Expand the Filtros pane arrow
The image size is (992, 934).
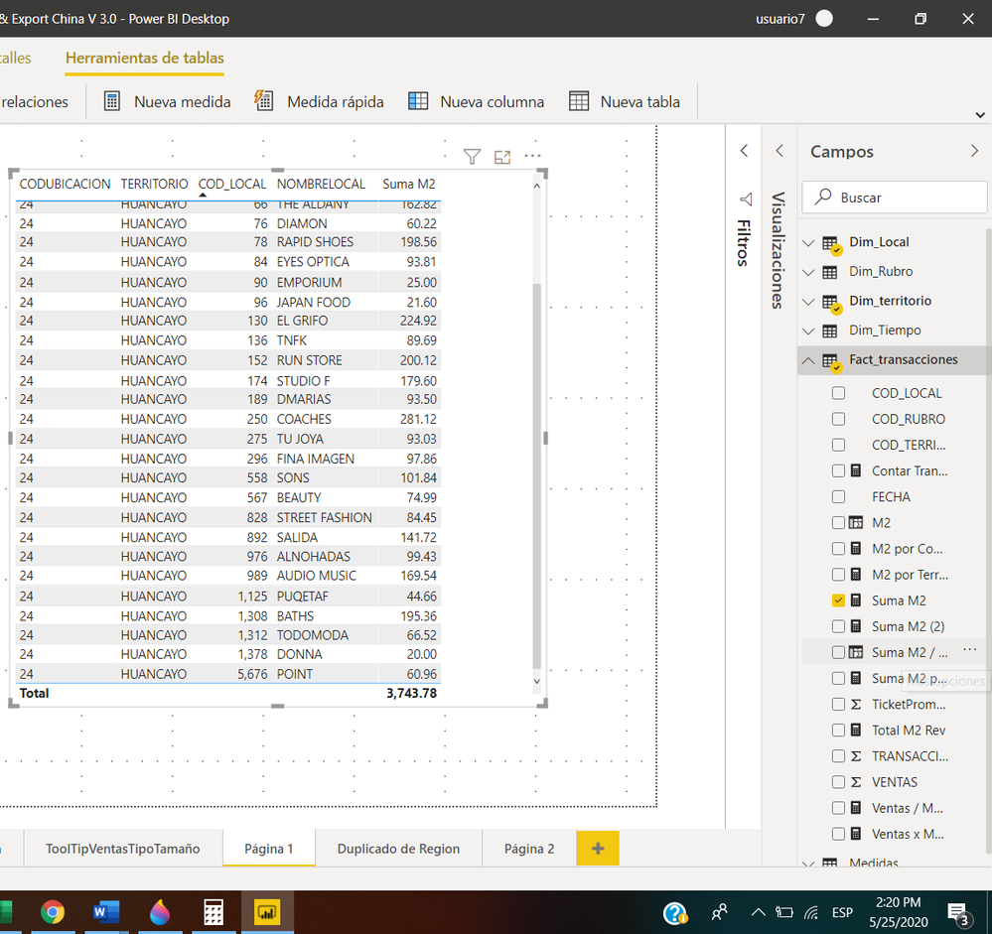coord(744,151)
